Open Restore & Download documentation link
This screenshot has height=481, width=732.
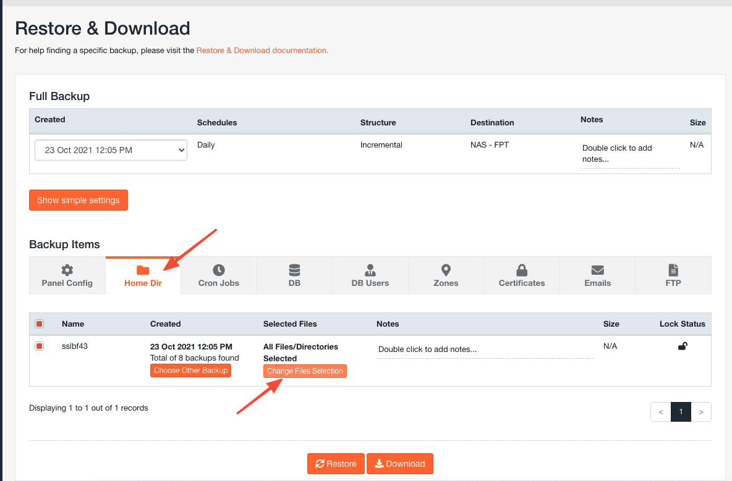click(x=262, y=51)
